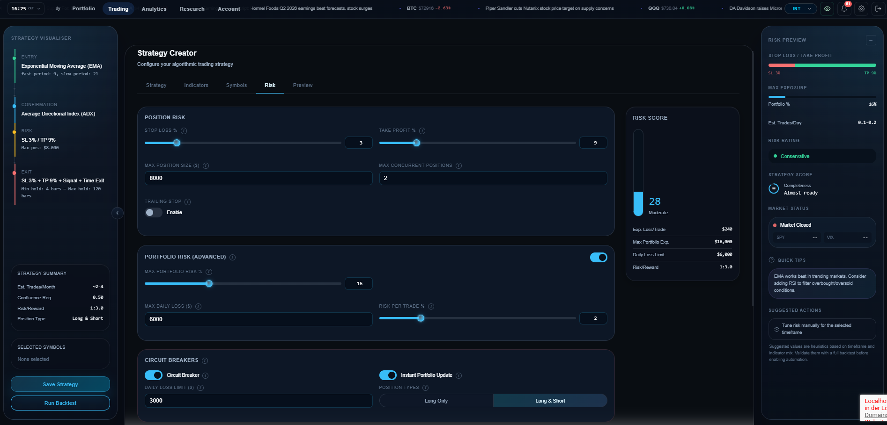Viewport: 887px width, 425px height.
Task: Click Tune risk manually suggested action
Action: 822,329
